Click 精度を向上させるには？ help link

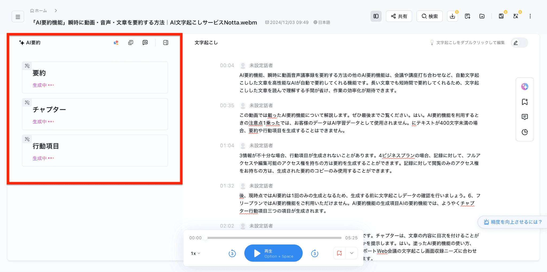click(513, 222)
